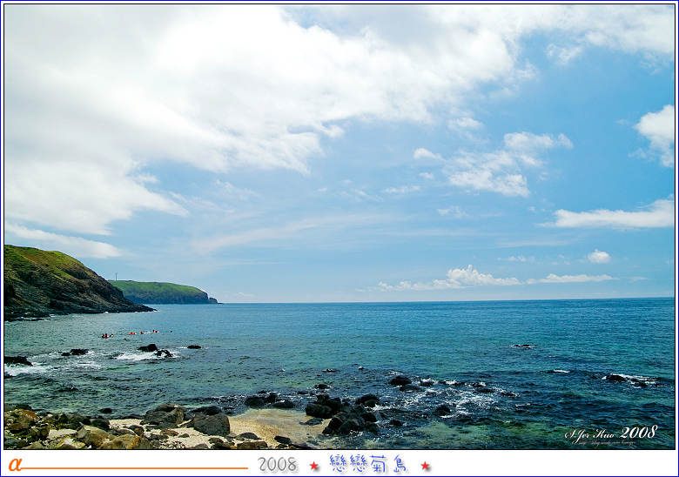Click the dark rocky hillside on the left
This screenshot has width=679, height=477.
pyautogui.click(x=52, y=283)
